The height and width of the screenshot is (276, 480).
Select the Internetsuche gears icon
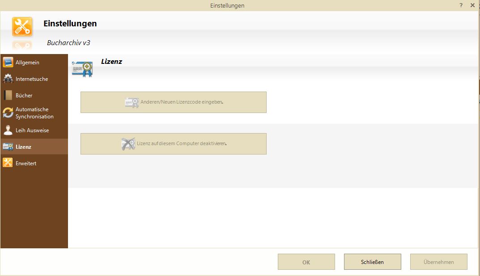[x=8, y=79]
